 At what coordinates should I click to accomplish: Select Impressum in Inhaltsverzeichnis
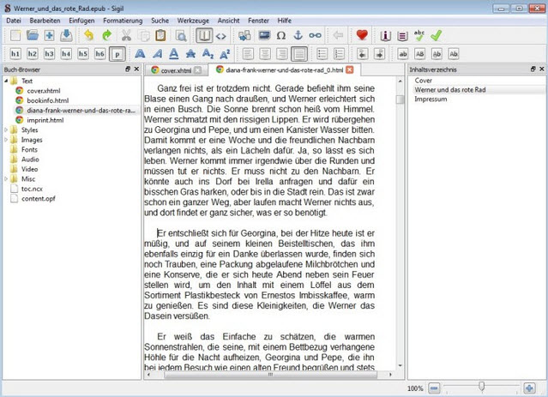[x=431, y=99]
